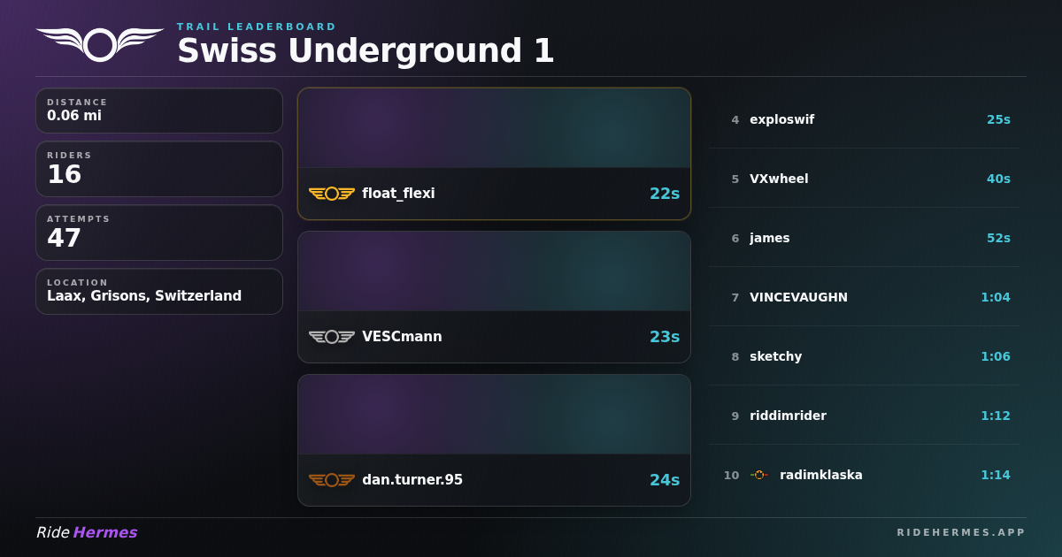
Task: Select the exploswif leaderboard row
Action: point(864,119)
